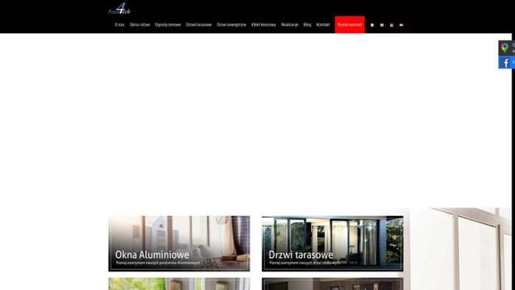Open the O nas menu item
The width and height of the screenshot is (515, 290).
click(119, 24)
